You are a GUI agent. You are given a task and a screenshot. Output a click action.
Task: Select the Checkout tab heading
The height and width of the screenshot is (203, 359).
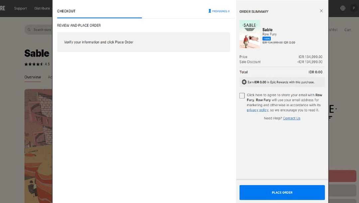click(66, 11)
